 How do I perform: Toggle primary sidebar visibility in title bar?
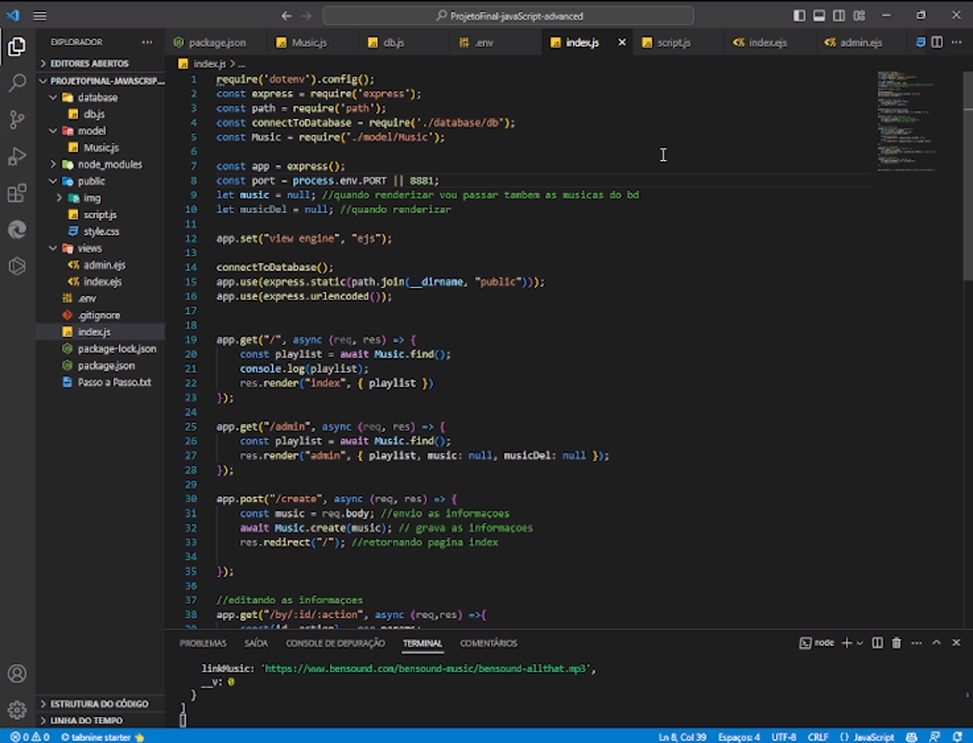pos(799,16)
